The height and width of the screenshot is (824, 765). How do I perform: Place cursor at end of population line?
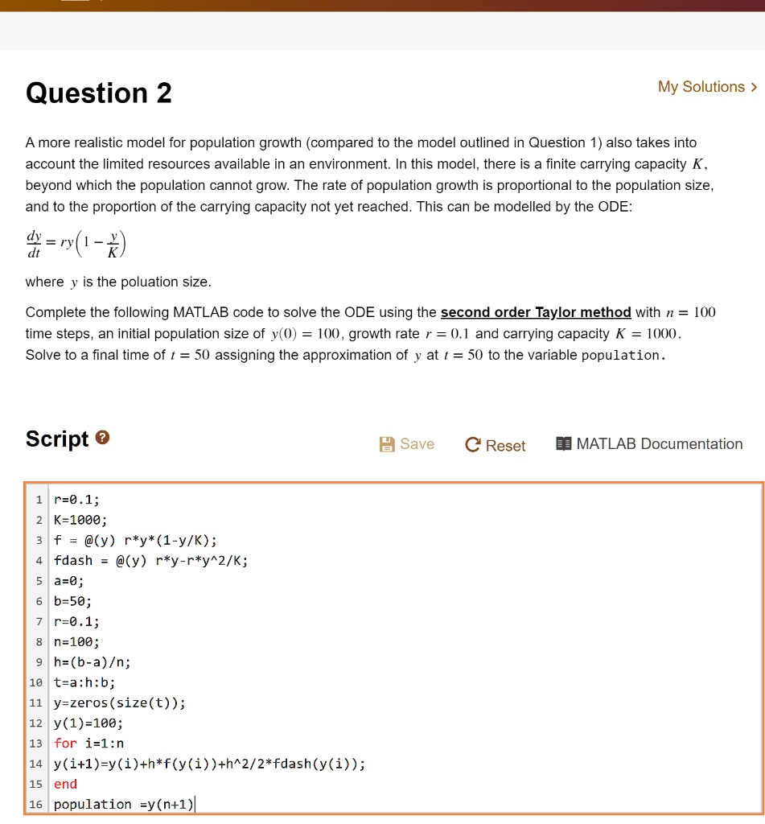pos(195,804)
